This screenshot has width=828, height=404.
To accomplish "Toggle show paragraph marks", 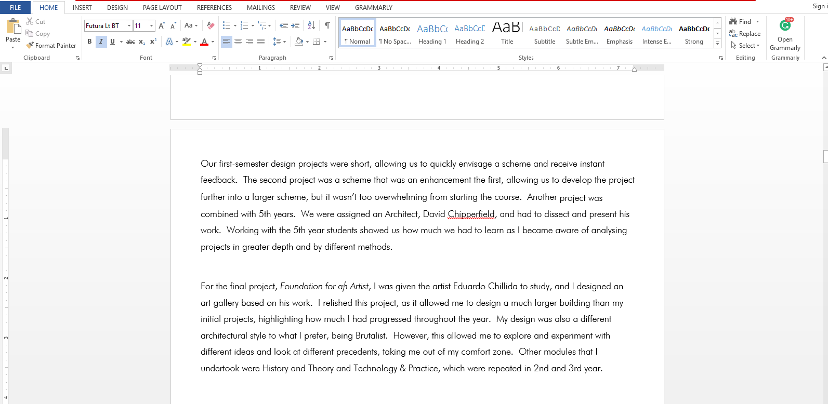I will 327,25.
